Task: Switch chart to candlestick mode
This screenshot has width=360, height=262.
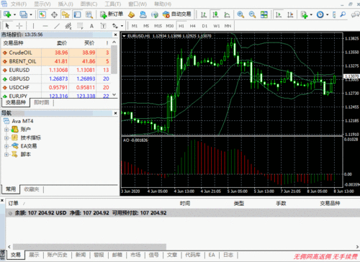Action: point(215,14)
